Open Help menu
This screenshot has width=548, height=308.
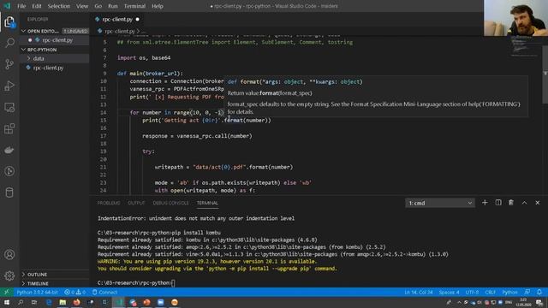click(158, 6)
